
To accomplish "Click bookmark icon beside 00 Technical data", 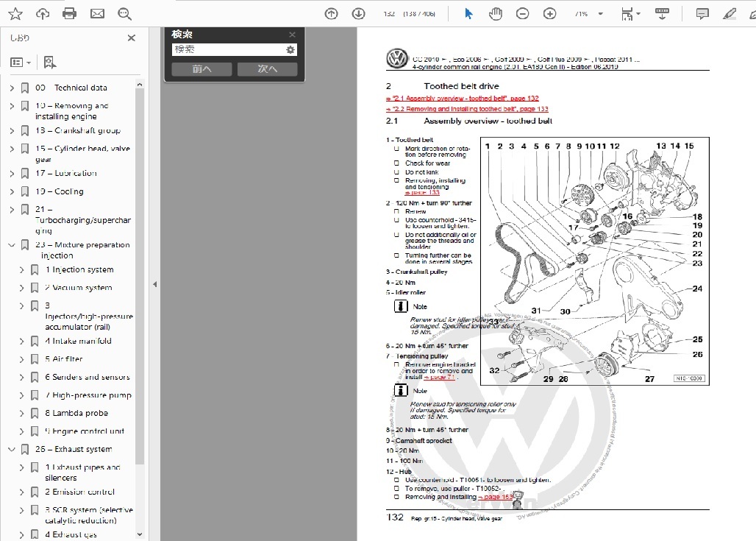I will [24, 88].
